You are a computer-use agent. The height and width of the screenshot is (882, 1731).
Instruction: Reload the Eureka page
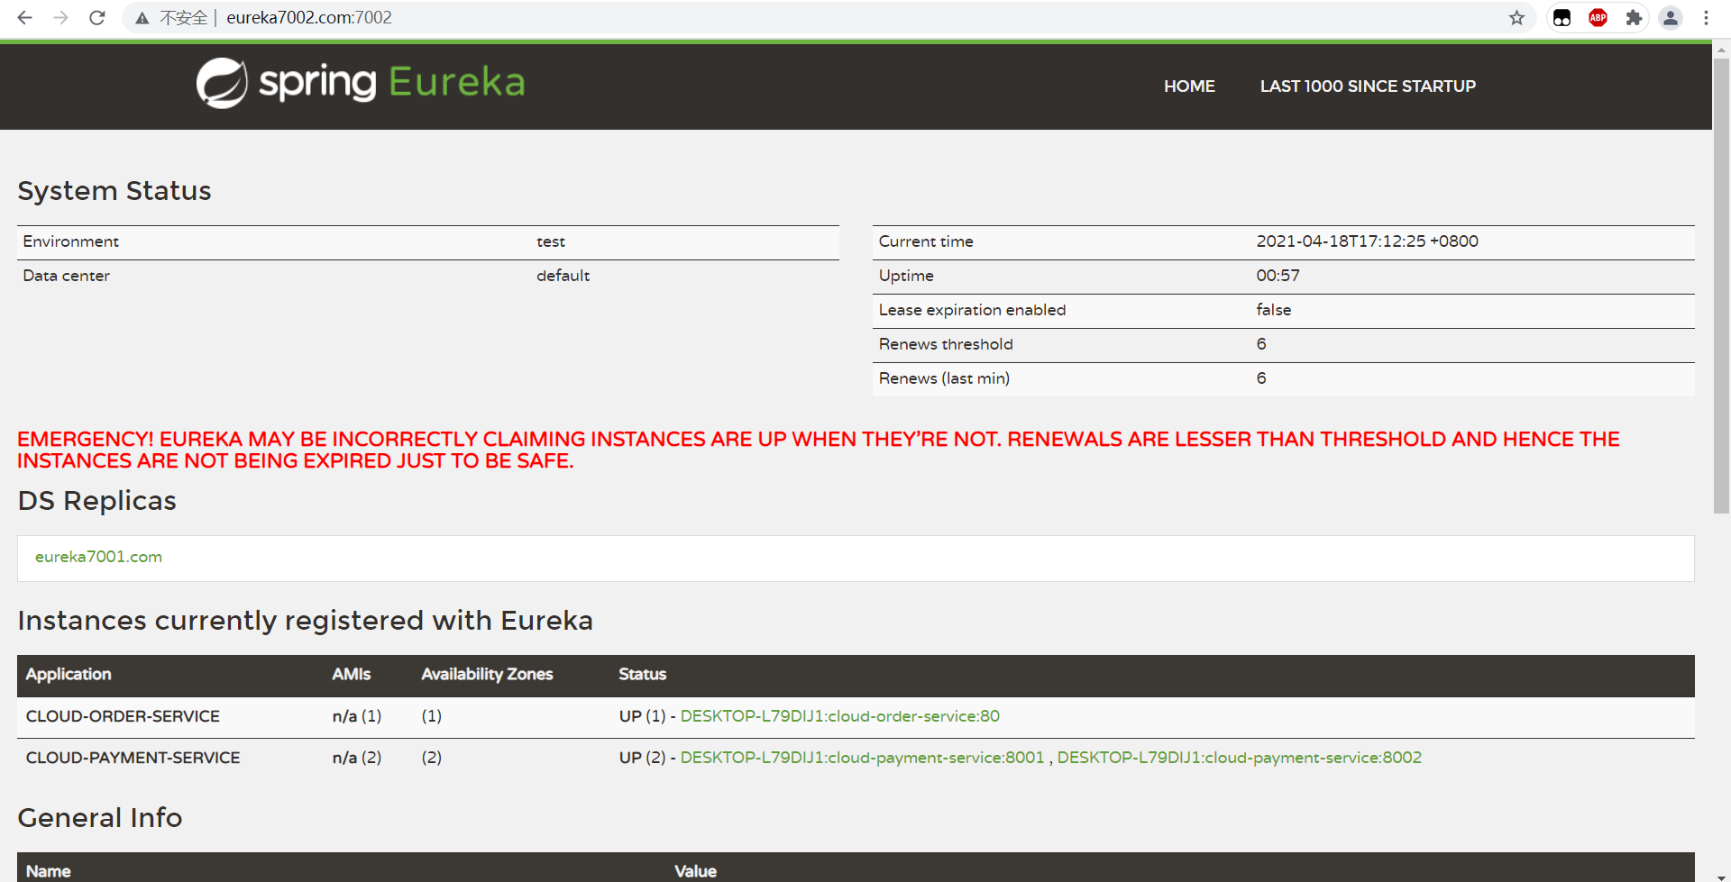(97, 18)
